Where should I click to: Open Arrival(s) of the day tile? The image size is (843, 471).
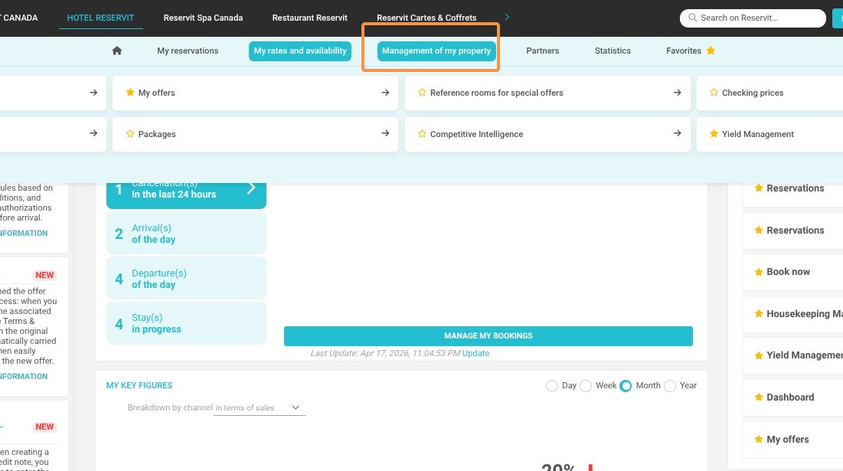[186, 233]
